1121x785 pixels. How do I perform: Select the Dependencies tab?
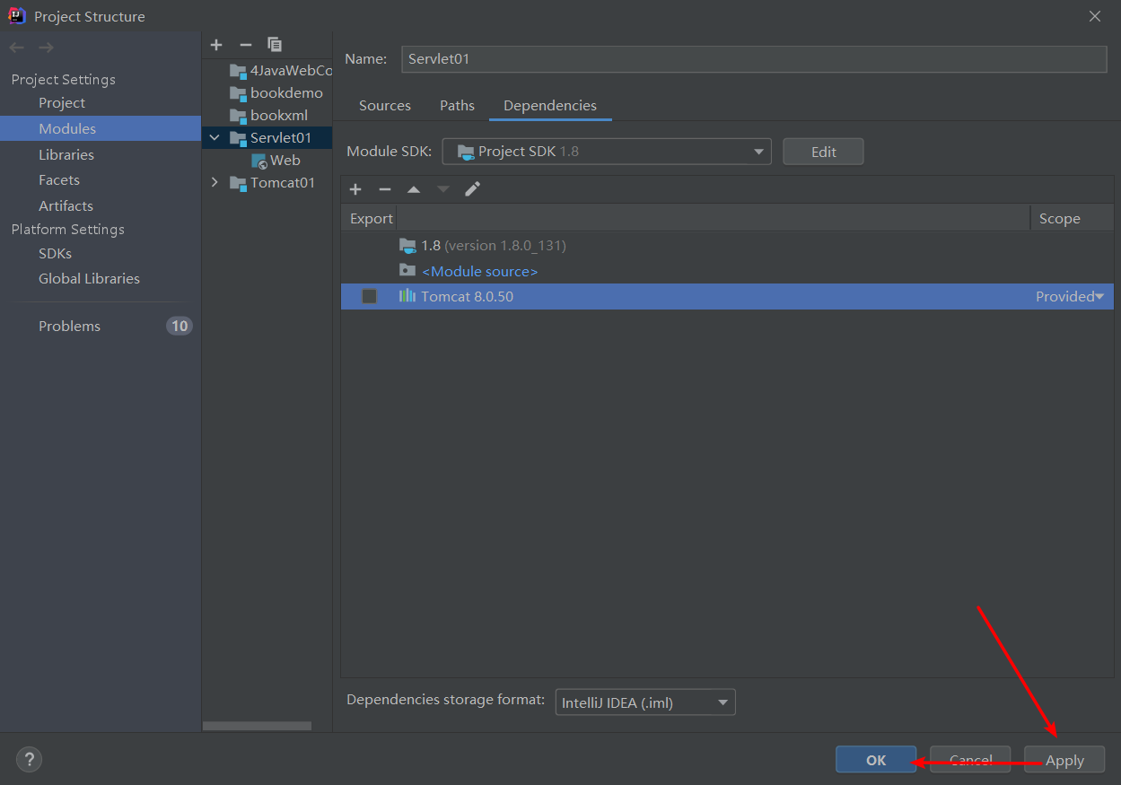(x=550, y=106)
